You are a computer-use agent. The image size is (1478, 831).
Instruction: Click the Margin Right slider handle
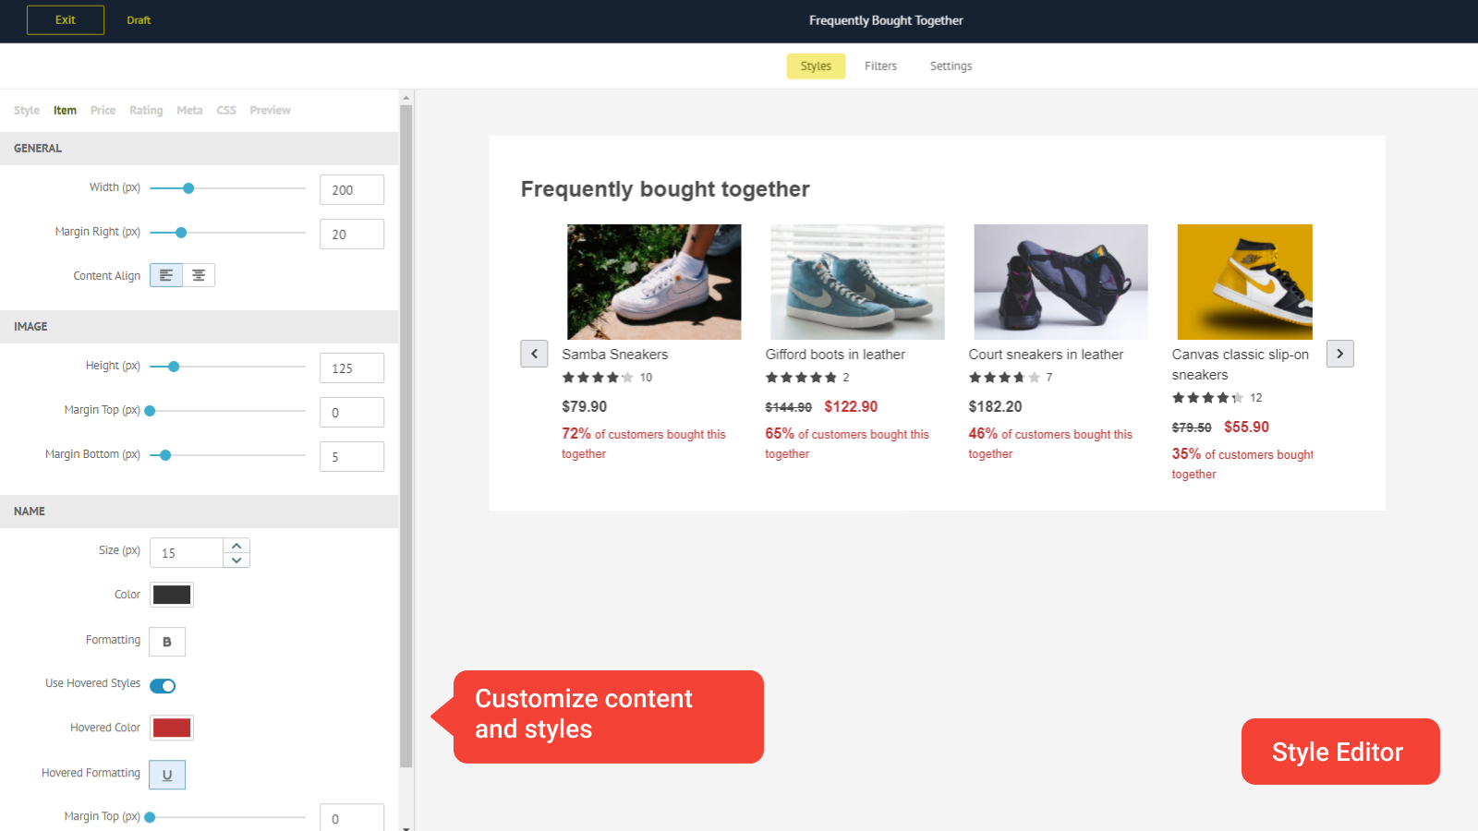point(181,233)
